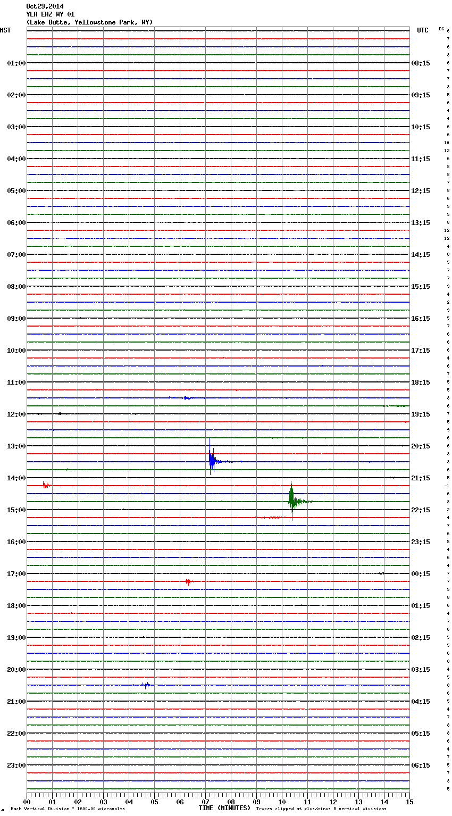Click minute tick 10 on bottom axis

(x=282, y=802)
